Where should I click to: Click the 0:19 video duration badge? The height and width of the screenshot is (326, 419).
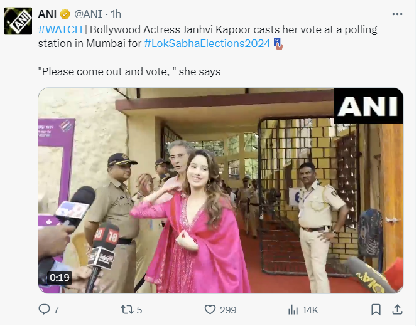pyautogui.click(x=60, y=277)
